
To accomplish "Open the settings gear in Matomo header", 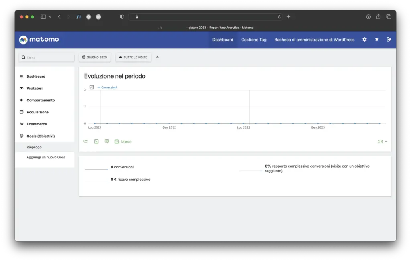I will point(364,40).
